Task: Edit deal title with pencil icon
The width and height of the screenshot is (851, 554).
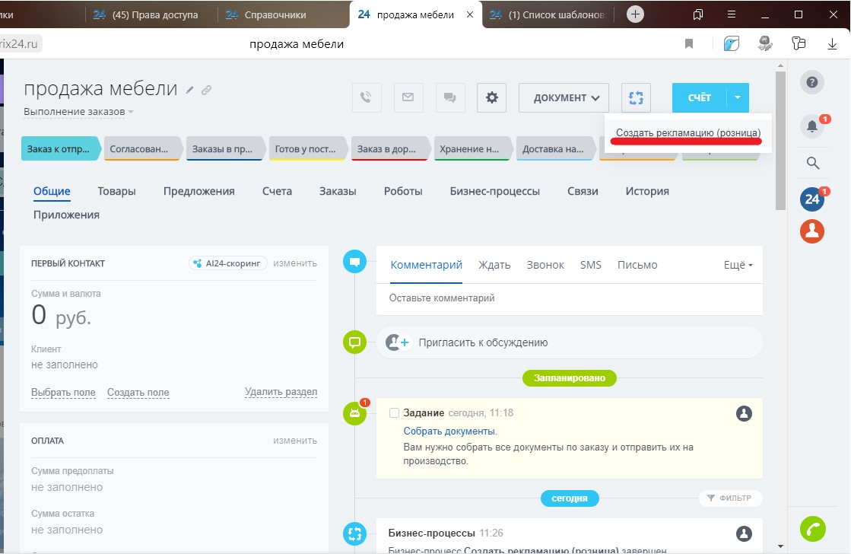Action: 190,90
